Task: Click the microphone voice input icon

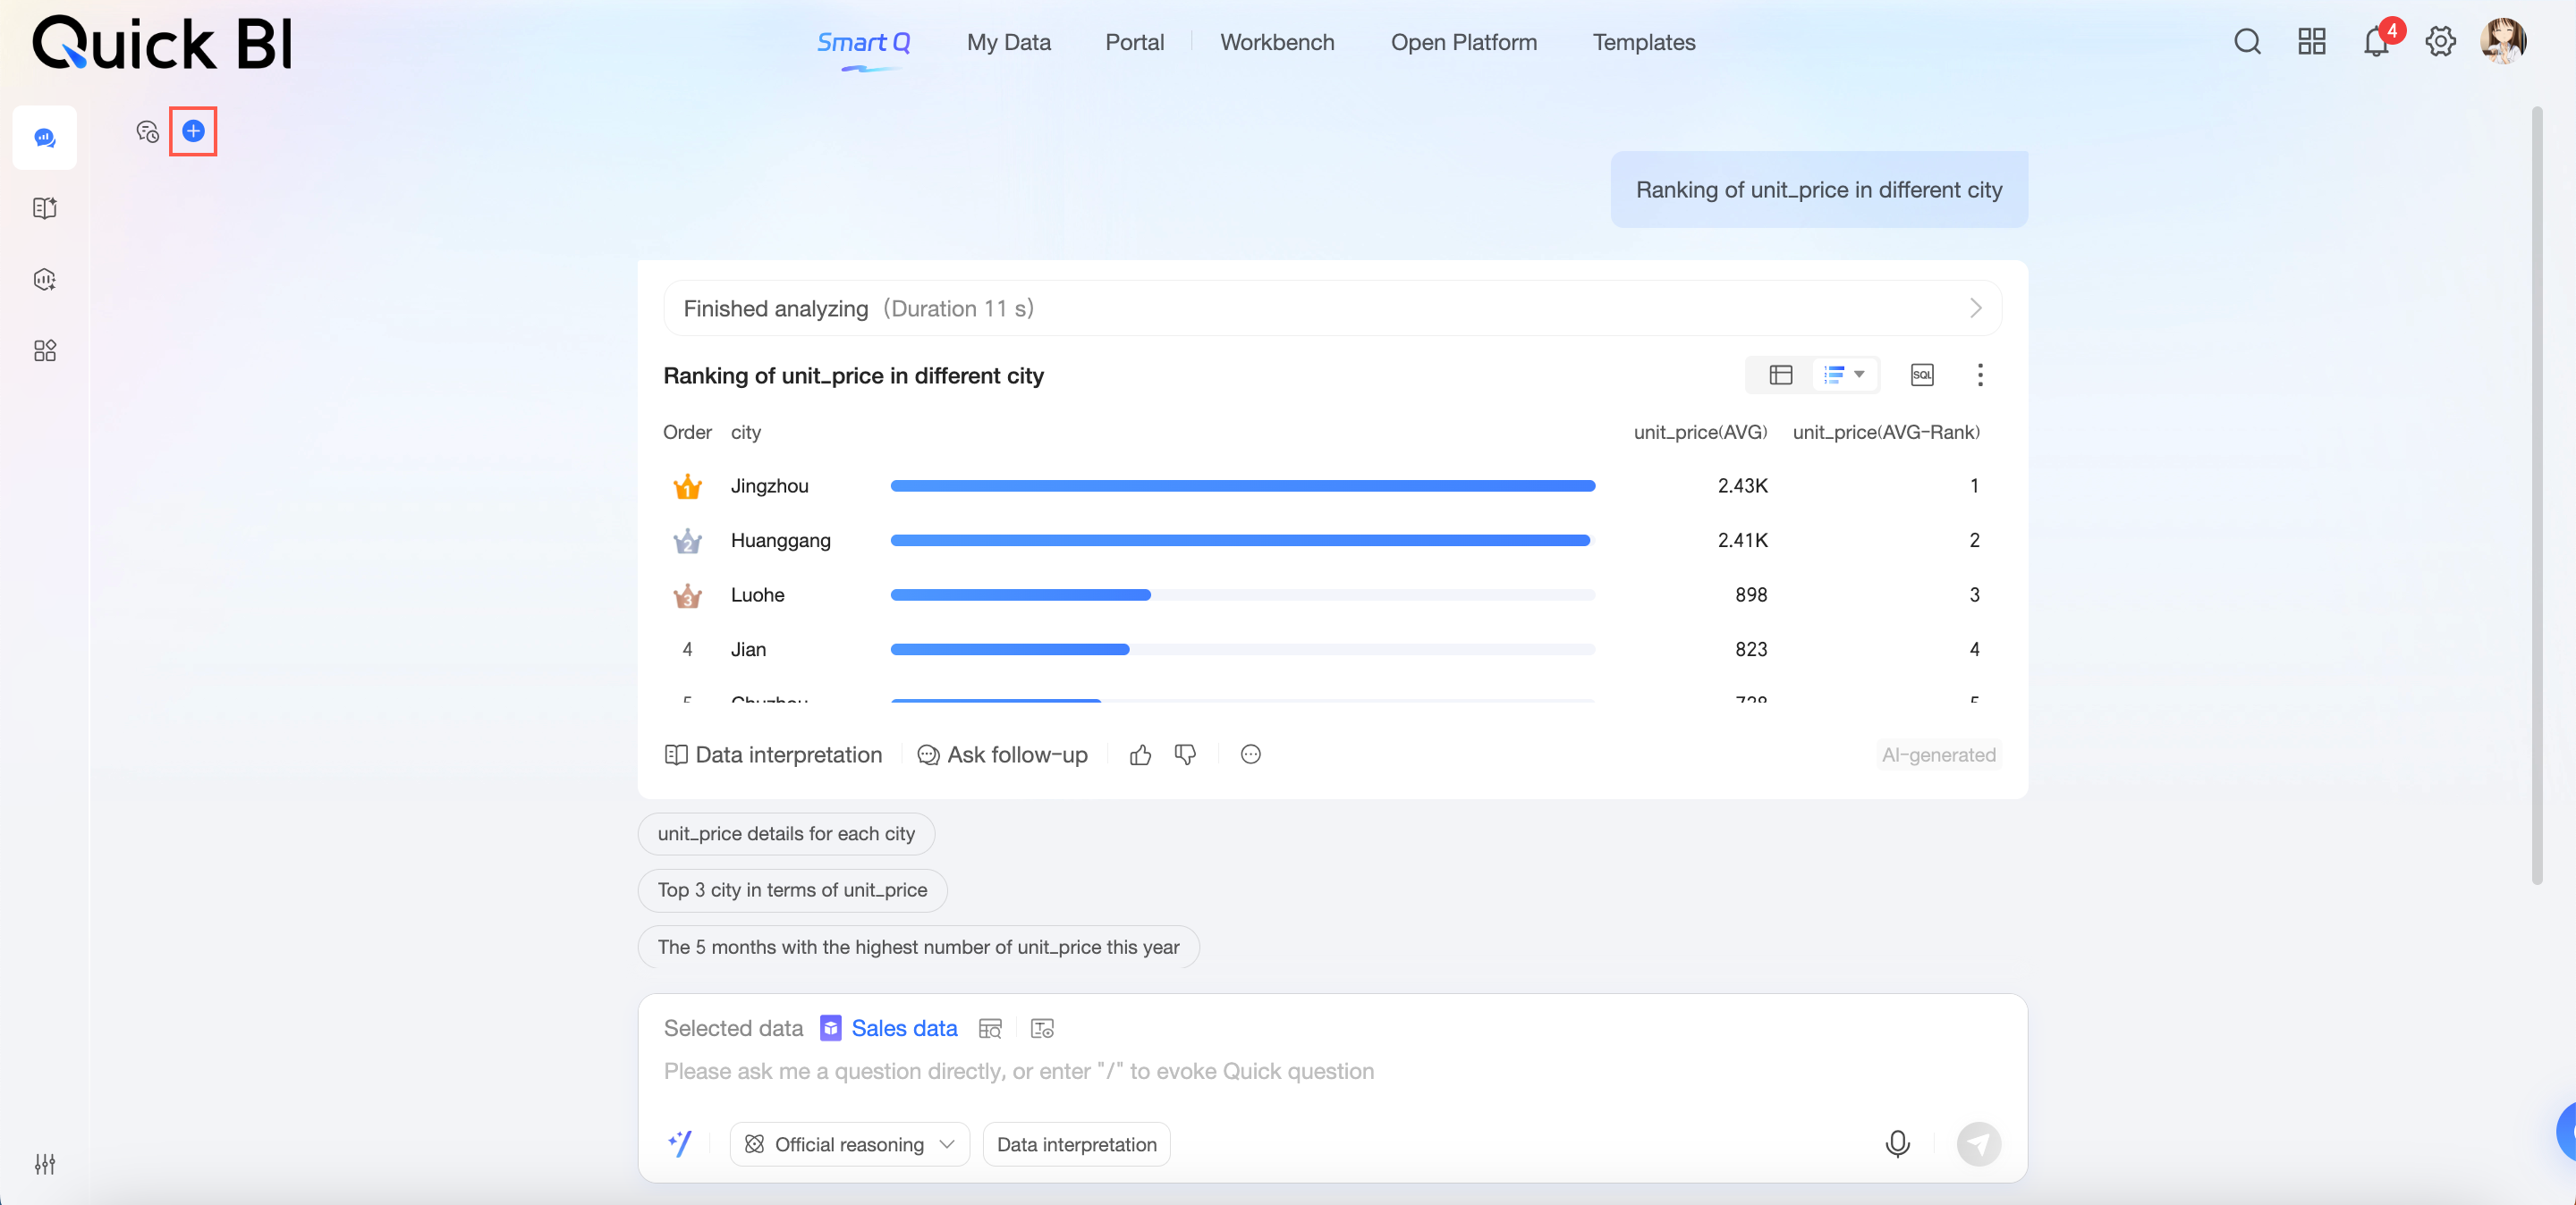Action: click(x=1897, y=1143)
